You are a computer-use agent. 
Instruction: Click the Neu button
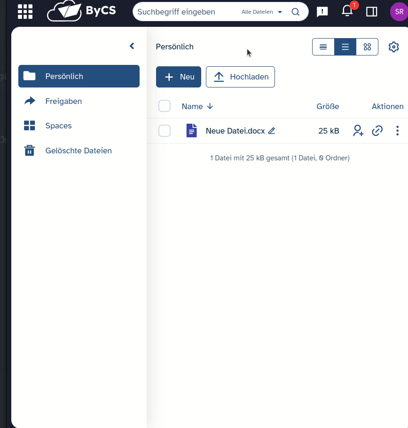click(178, 77)
